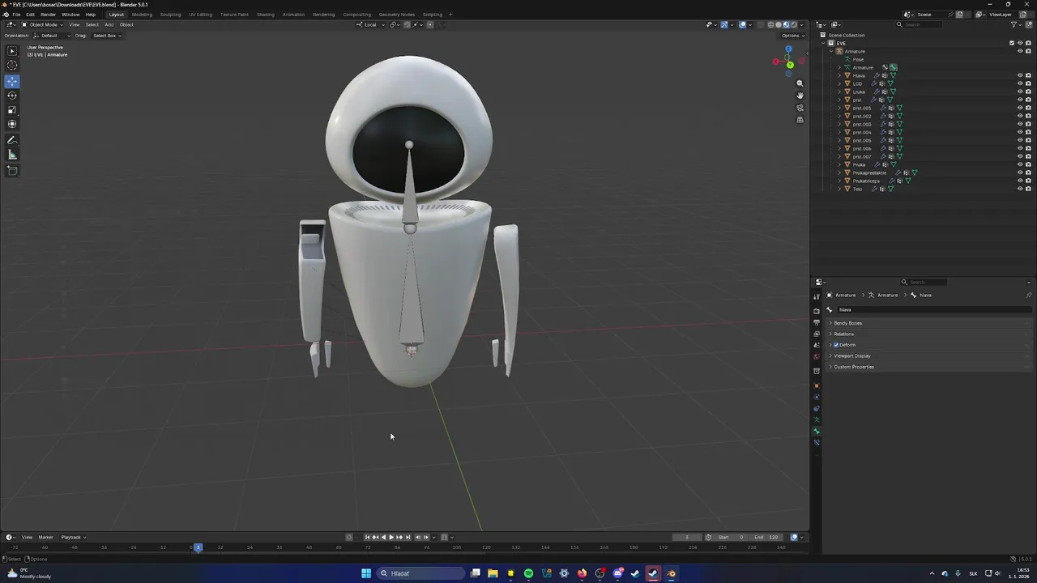Click the Select Box tool at top of toolbar
The image size is (1037, 583).
12,51
